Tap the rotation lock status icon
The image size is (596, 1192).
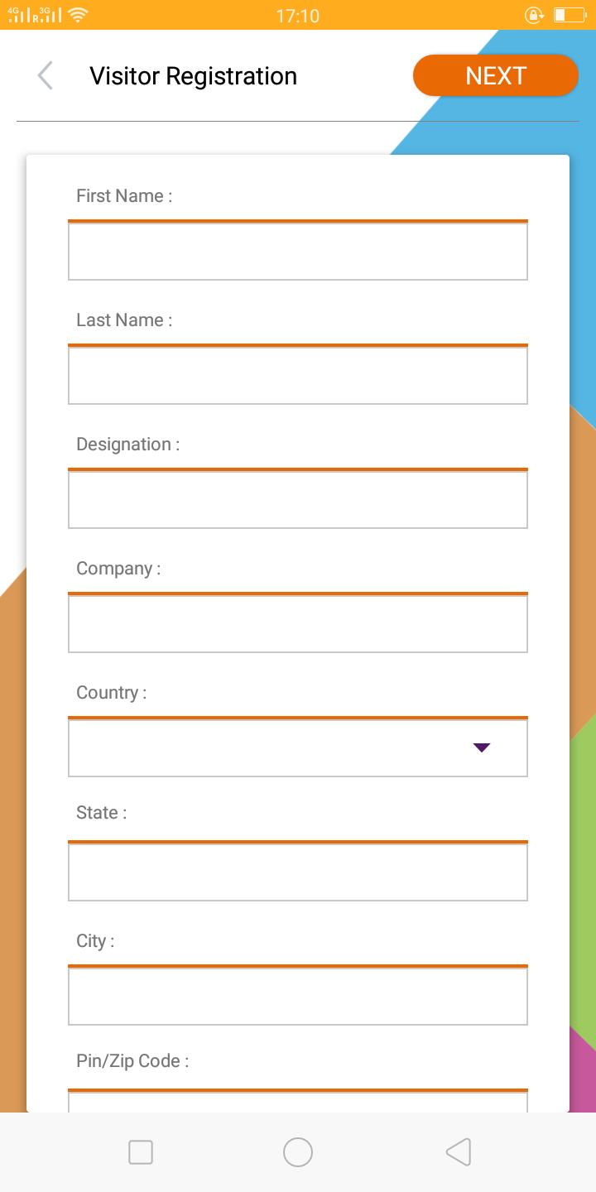(x=534, y=15)
